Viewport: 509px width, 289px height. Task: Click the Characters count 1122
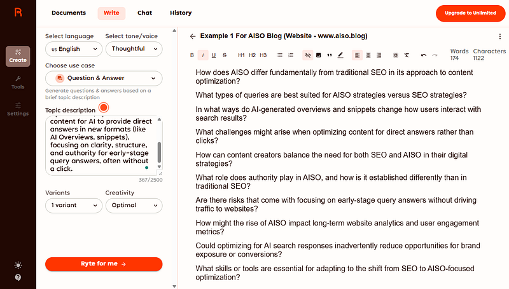pyautogui.click(x=489, y=55)
